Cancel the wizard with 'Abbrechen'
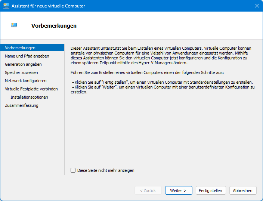 pyautogui.click(x=243, y=191)
